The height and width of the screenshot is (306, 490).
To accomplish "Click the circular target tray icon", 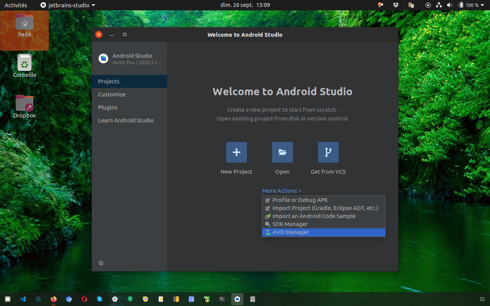I will click(x=428, y=5).
